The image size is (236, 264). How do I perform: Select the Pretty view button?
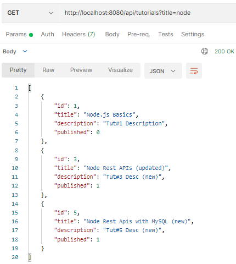pos(18,70)
